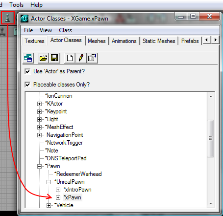Select the Note class
This screenshot has width=223, height=216.
pos(51,151)
